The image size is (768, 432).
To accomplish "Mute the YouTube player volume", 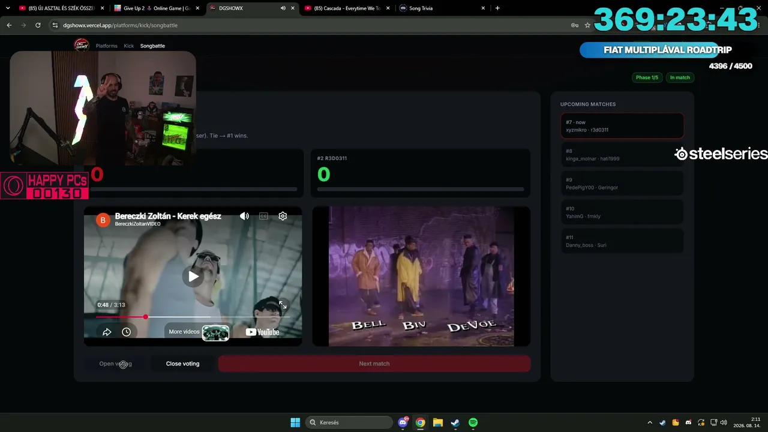I will click(x=244, y=216).
